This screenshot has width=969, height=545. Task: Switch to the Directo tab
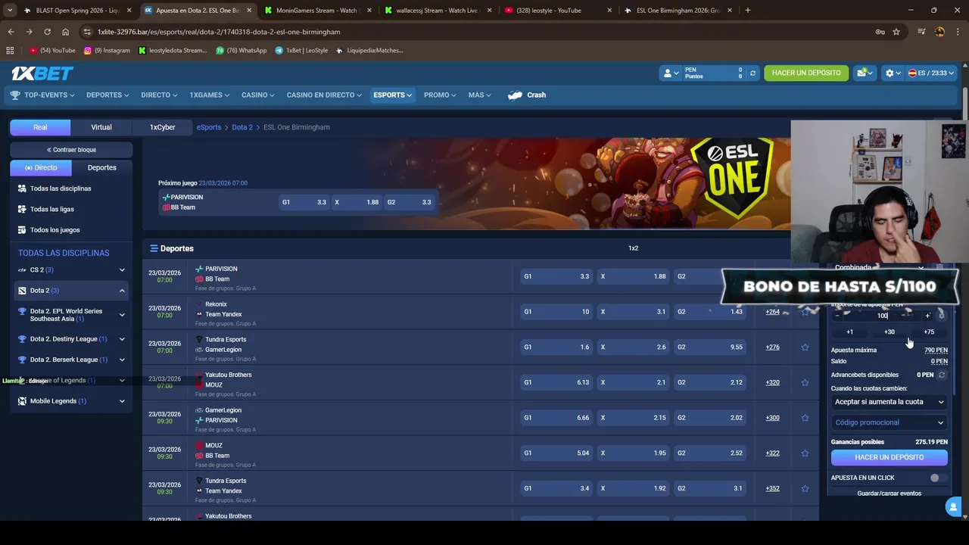pyautogui.click(x=41, y=167)
